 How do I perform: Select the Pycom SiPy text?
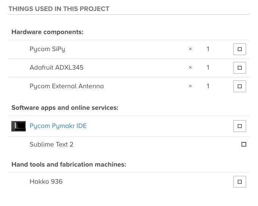coord(47,49)
